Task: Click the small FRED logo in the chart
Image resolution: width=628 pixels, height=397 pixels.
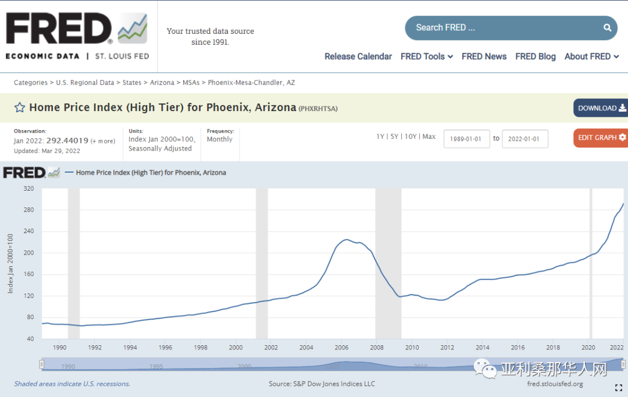Action: (x=31, y=173)
